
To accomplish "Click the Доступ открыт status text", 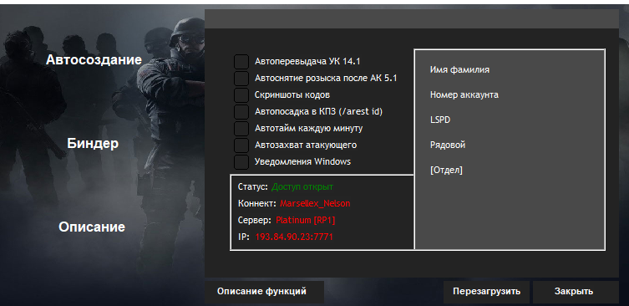I will tap(302, 186).
